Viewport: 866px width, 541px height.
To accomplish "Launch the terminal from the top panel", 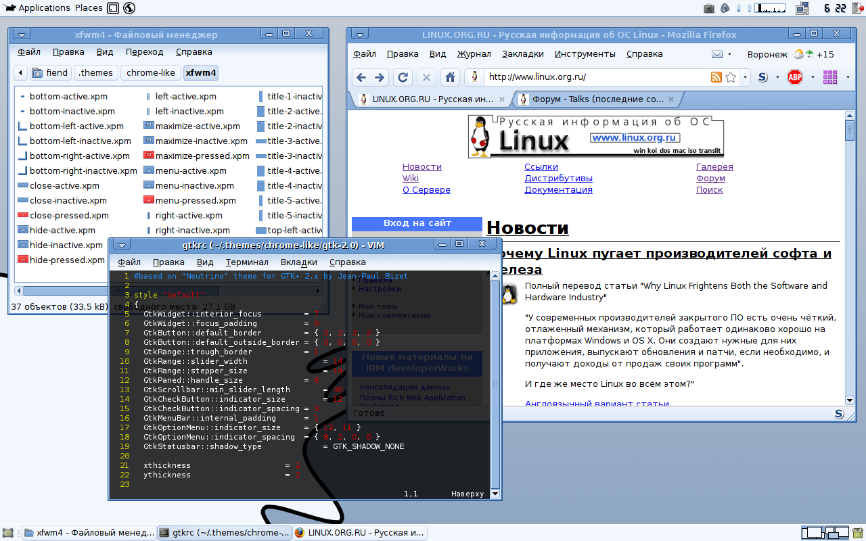I will pos(114,8).
